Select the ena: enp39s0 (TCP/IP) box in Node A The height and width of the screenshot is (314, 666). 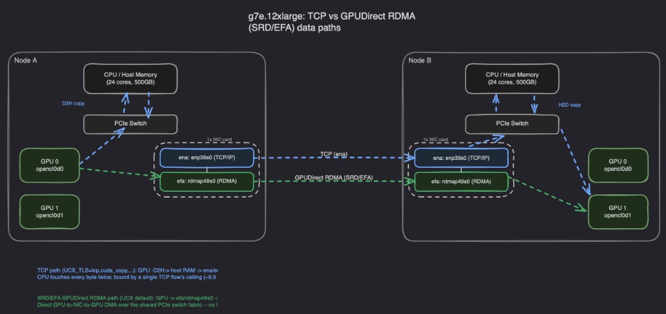click(207, 157)
